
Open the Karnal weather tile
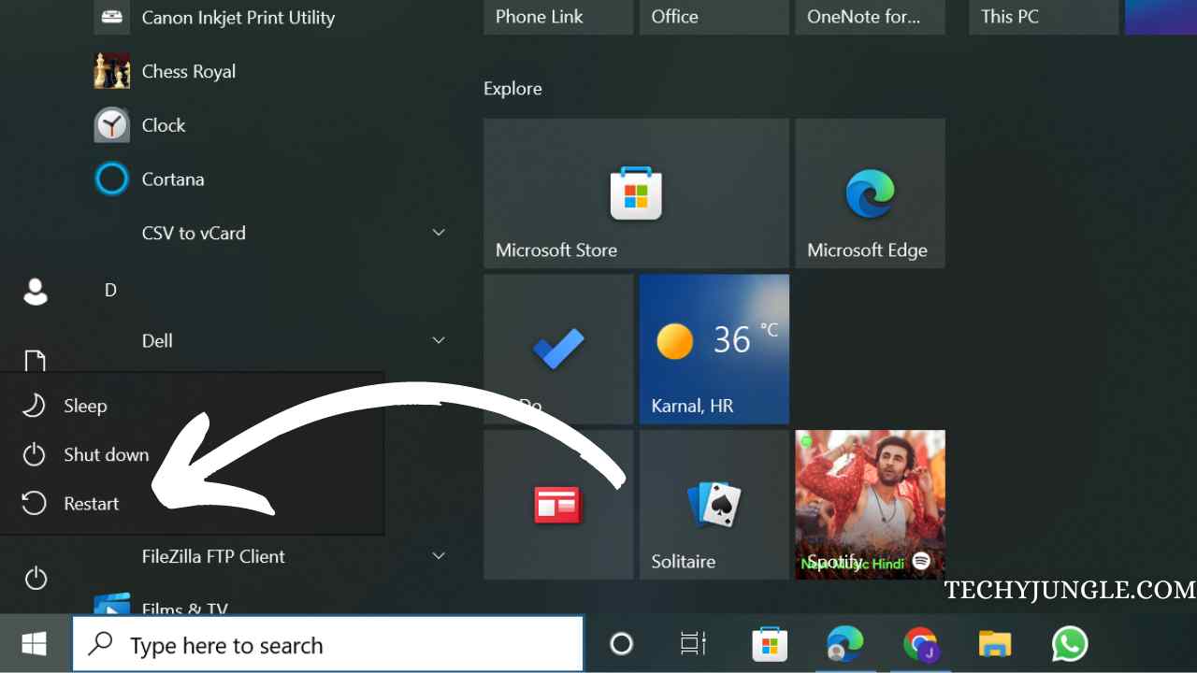click(x=714, y=350)
